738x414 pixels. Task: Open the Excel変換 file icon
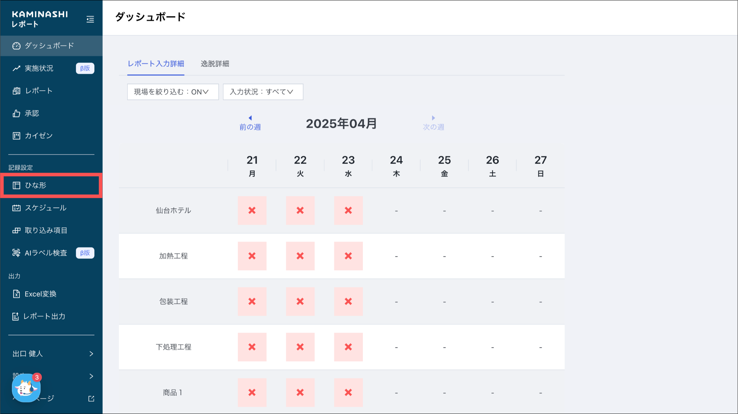click(x=17, y=294)
